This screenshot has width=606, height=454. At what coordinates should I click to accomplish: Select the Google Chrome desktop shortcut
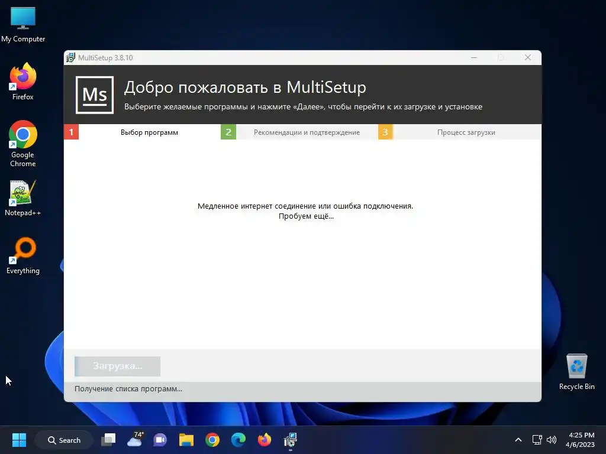point(23,144)
